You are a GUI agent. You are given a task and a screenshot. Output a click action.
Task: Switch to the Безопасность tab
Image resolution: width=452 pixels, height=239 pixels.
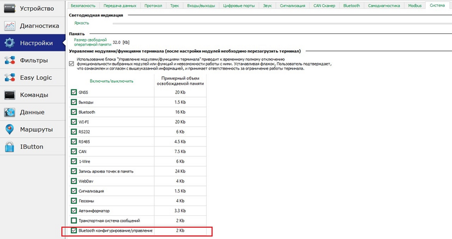(x=83, y=6)
